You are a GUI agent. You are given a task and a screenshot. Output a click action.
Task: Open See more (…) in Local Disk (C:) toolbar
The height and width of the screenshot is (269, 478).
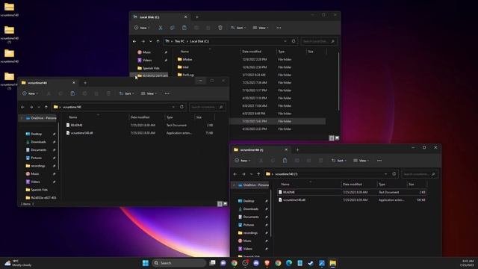click(279, 28)
